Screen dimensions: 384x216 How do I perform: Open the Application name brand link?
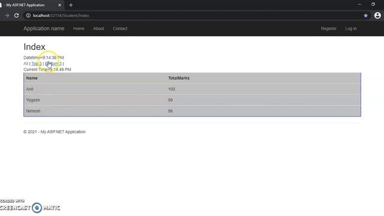(x=44, y=28)
